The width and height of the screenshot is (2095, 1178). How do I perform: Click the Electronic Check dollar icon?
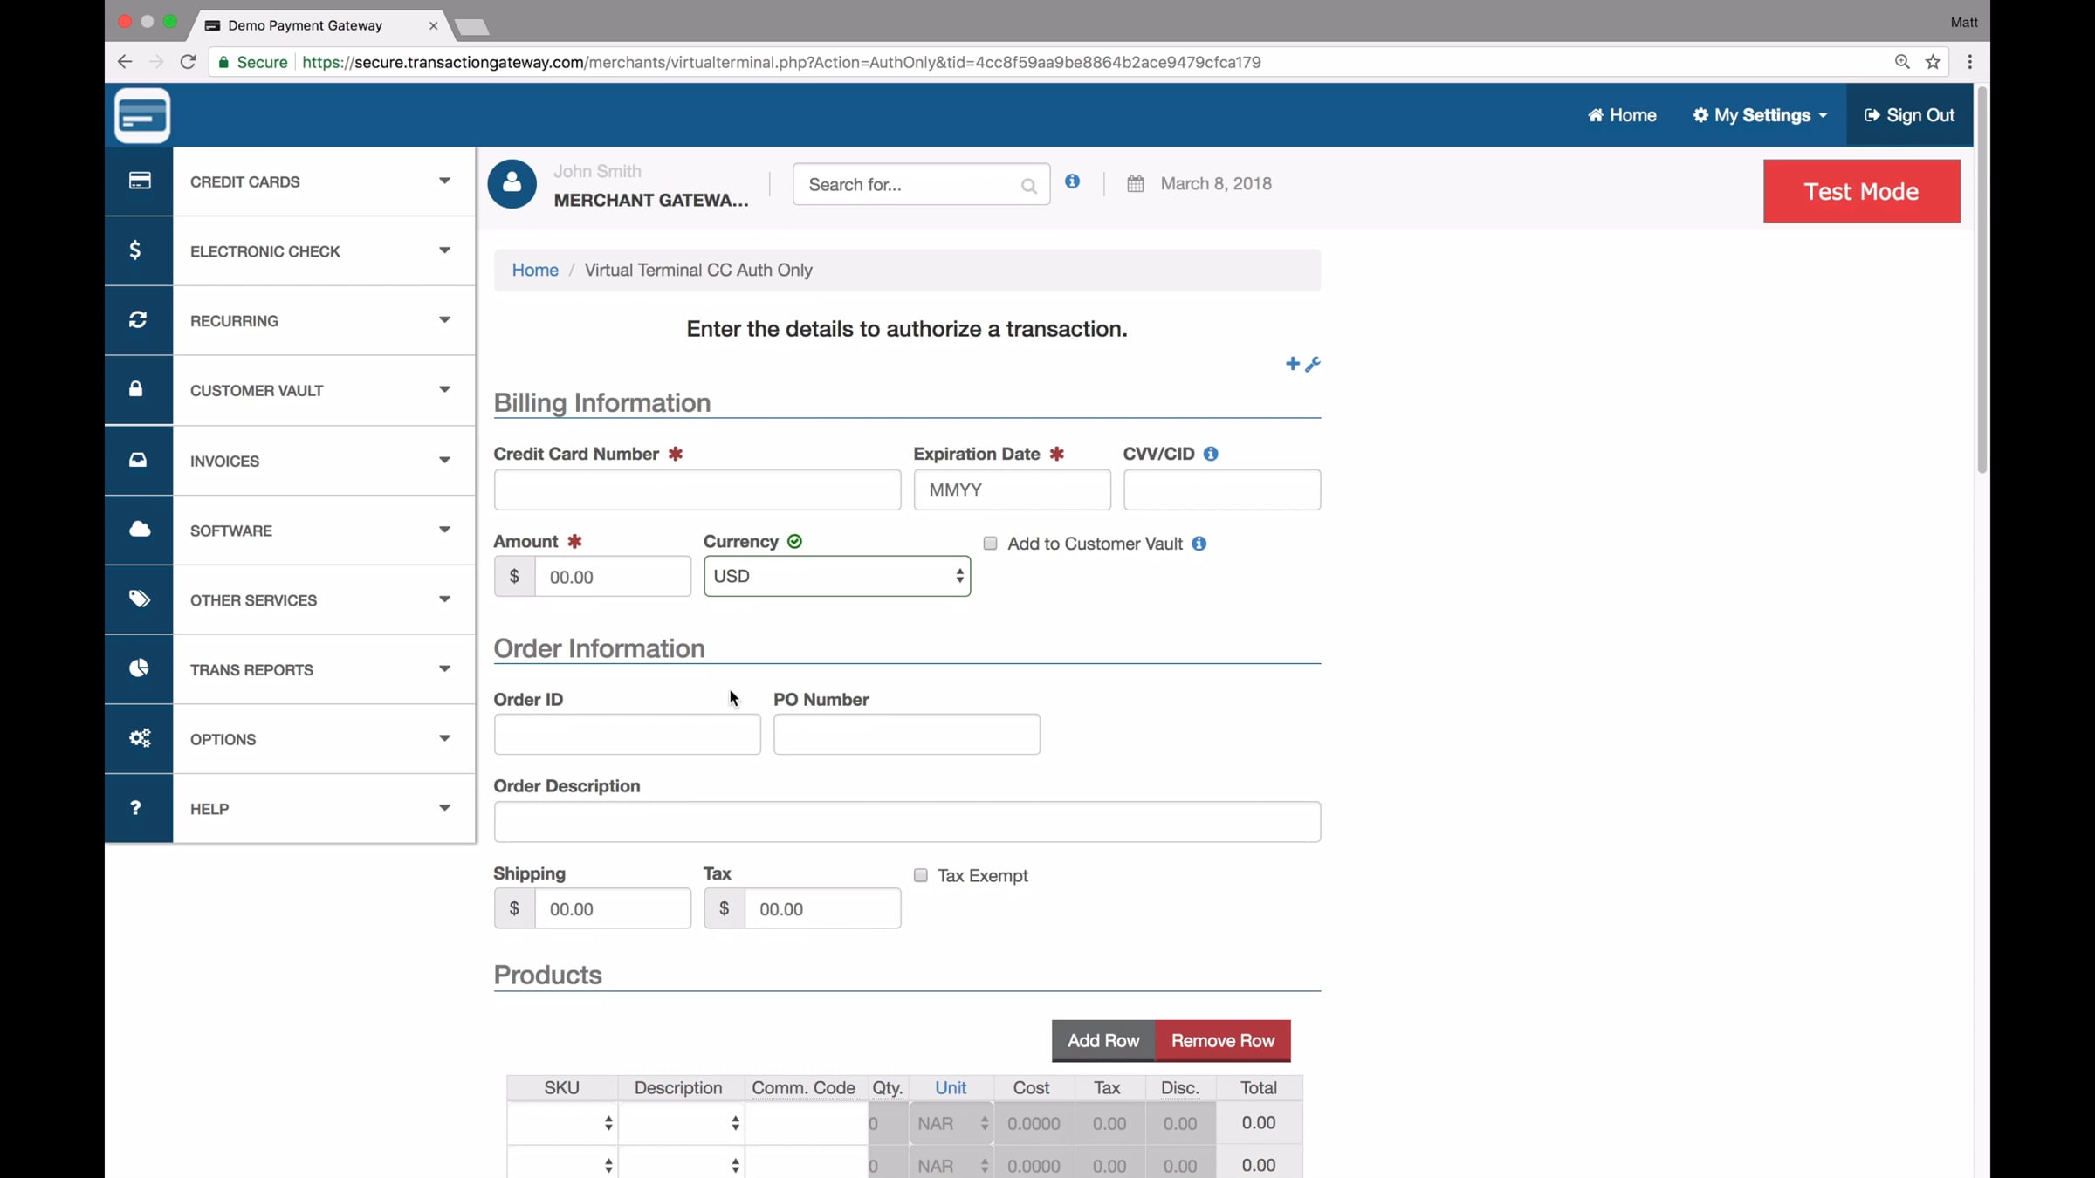point(135,250)
